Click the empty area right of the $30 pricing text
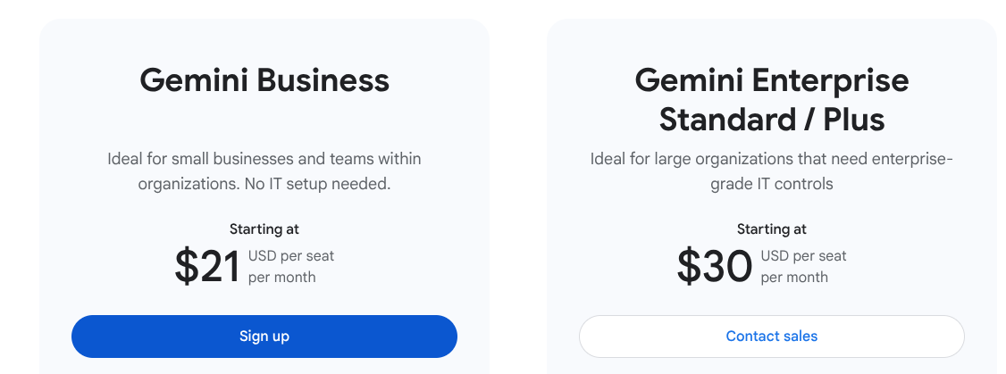The width and height of the screenshot is (1006, 374). coord(911,266)
